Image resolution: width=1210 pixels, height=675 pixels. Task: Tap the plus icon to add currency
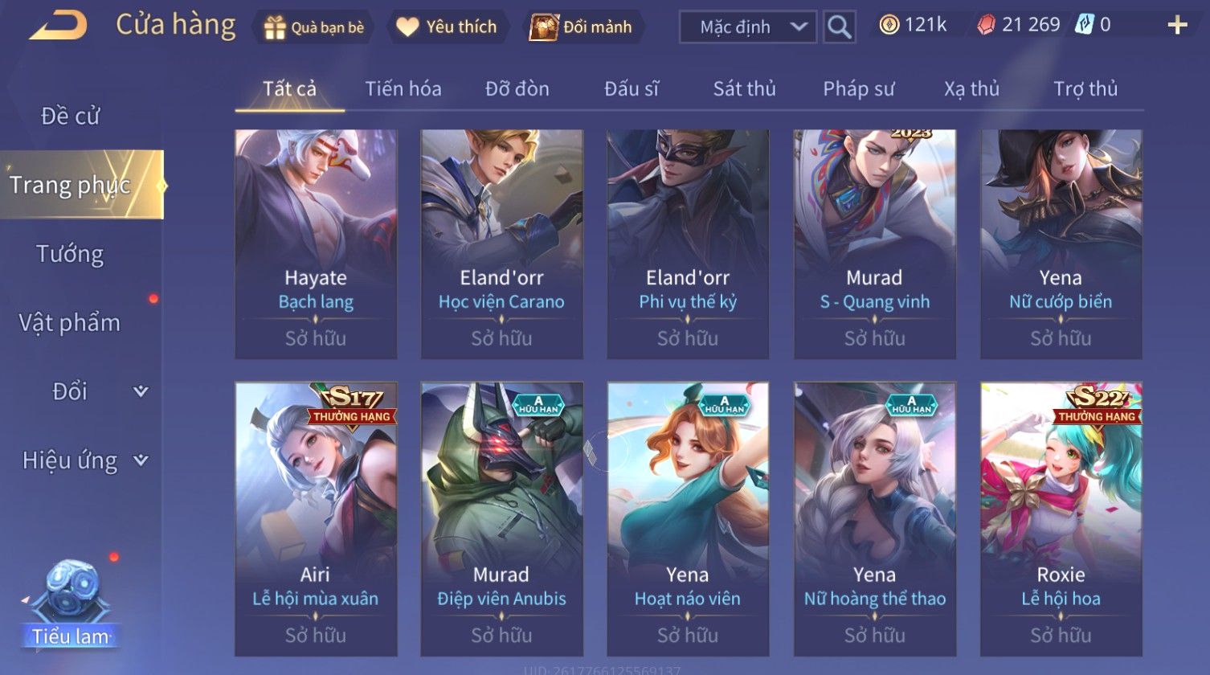(x=1177, y=26)
